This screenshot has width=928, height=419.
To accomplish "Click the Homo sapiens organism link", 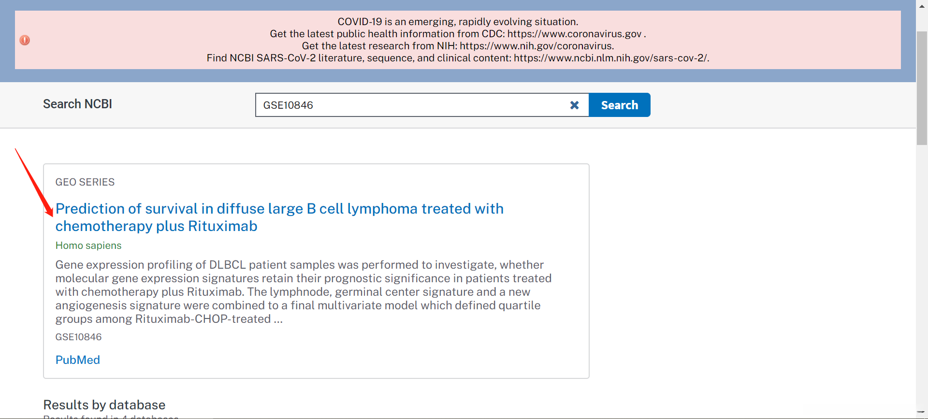I will point(88,246).
